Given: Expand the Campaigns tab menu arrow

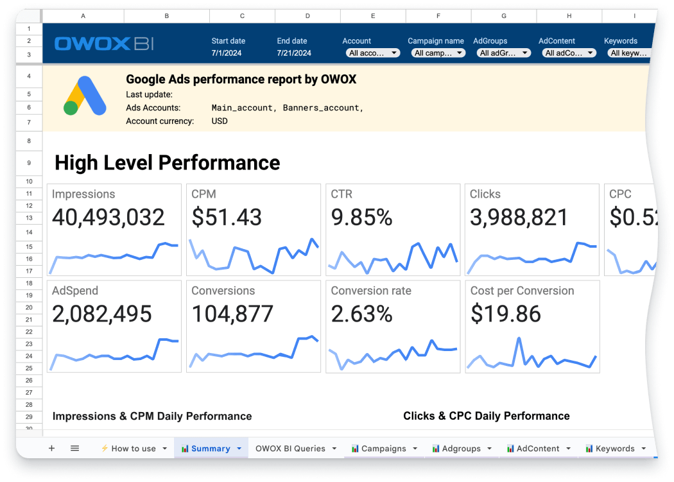Looking at the screenshot, I should 415,449.
